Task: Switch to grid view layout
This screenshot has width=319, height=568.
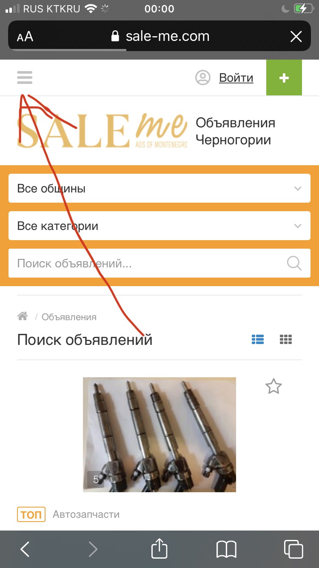Action: [x=286, y=339]
